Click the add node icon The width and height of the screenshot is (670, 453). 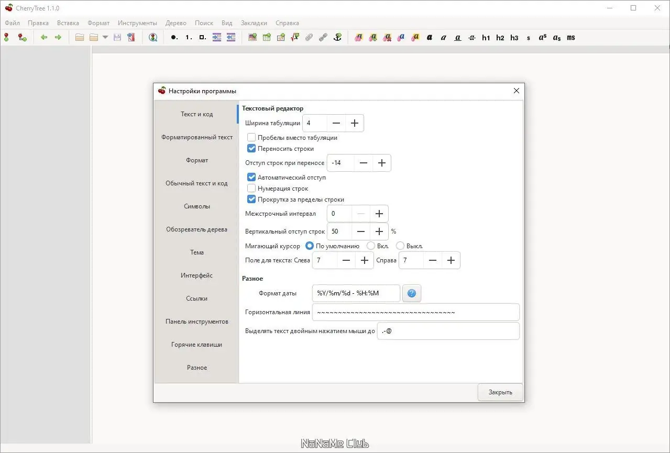coord(6,38)
